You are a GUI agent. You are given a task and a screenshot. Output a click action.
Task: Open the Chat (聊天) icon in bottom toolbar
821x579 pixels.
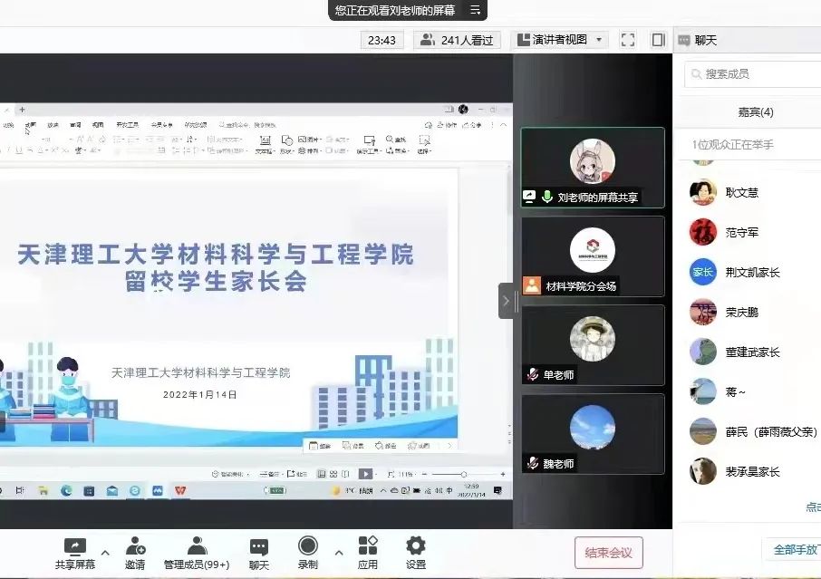click(x=259, y=547)
